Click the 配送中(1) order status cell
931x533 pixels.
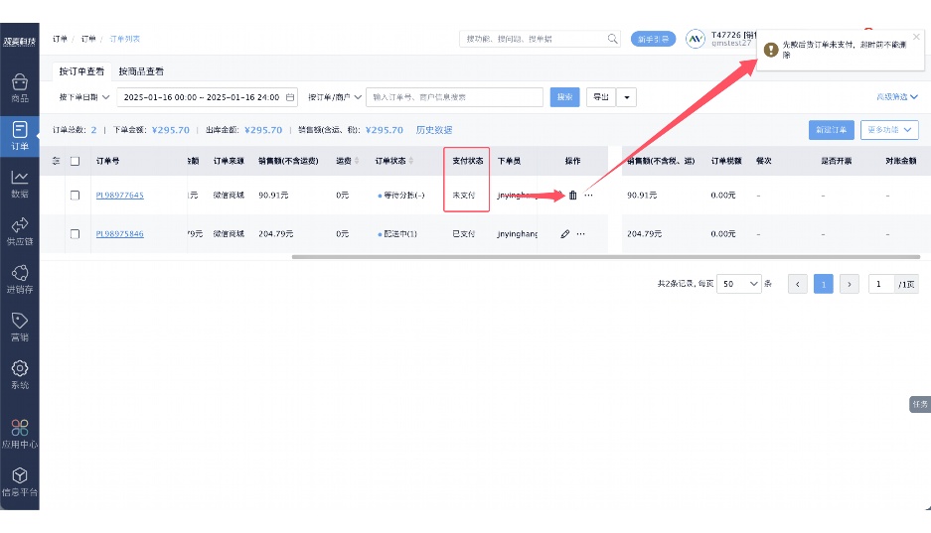tap(397, 234)
